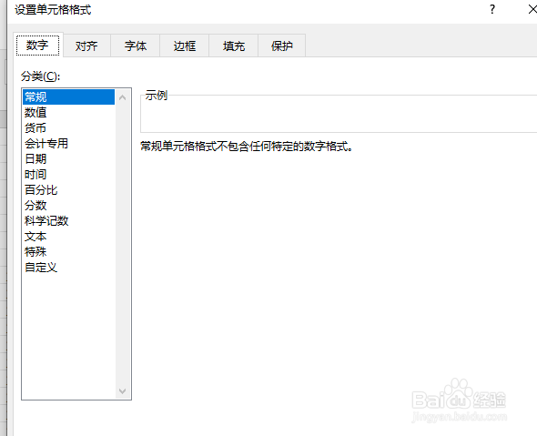Pick the 百分比 category
The height and width of the screenshot is (436, 537).
coord(68,189)
